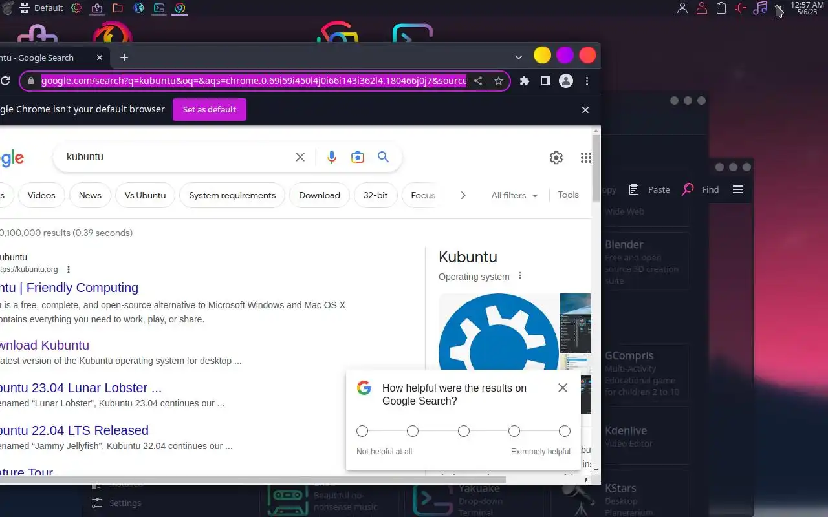The height and width of the screenshot is (517, 828).
Task: Open options menu next to kubuntu.org
Action: (x=69, y=269)
